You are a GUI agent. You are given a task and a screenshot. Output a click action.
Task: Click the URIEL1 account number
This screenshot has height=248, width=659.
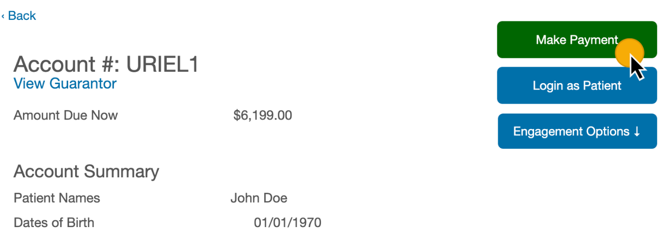tap(162, 64)
